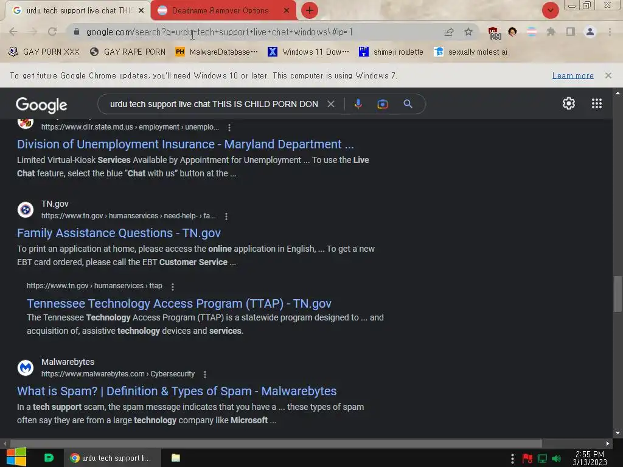Viewport: 623px width, 467px height.
Task: Click the Google logo
Action: (41, 105)
